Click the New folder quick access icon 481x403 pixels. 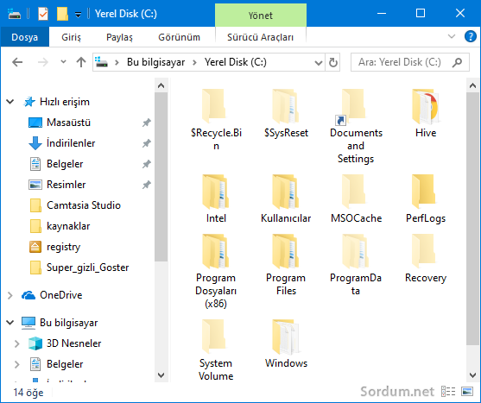(62, 14)
